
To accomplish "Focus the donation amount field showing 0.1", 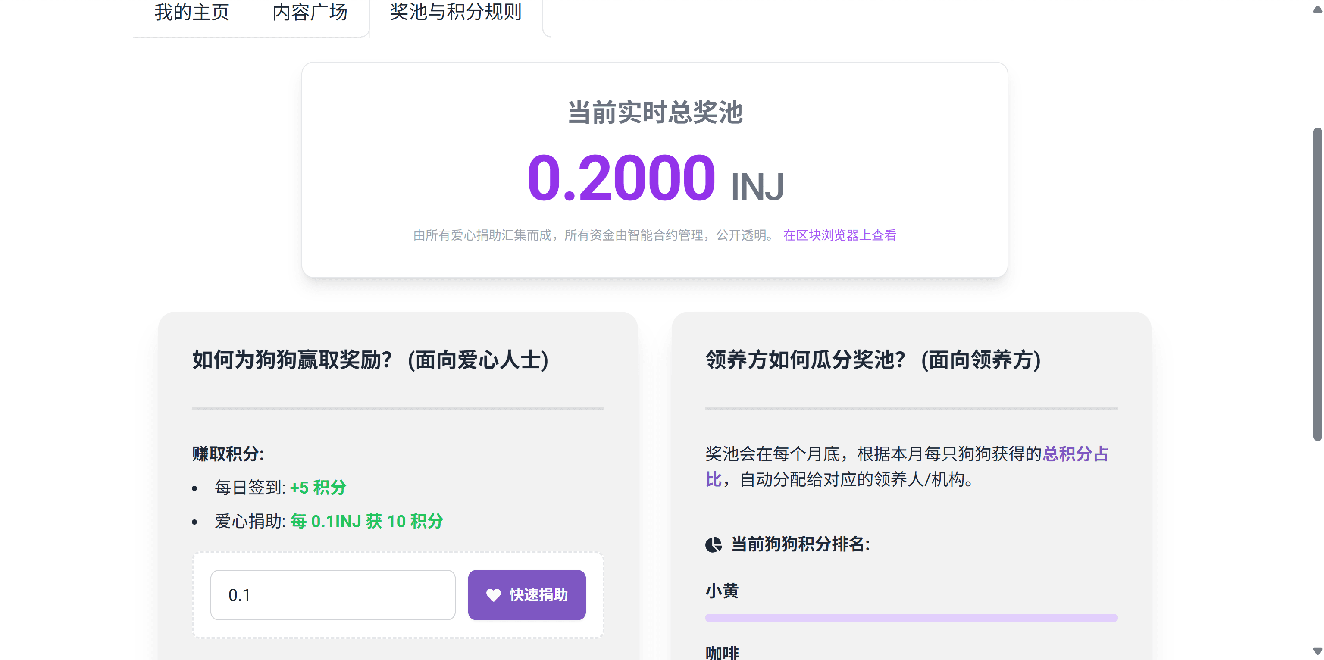I will (x=333, y=595).
